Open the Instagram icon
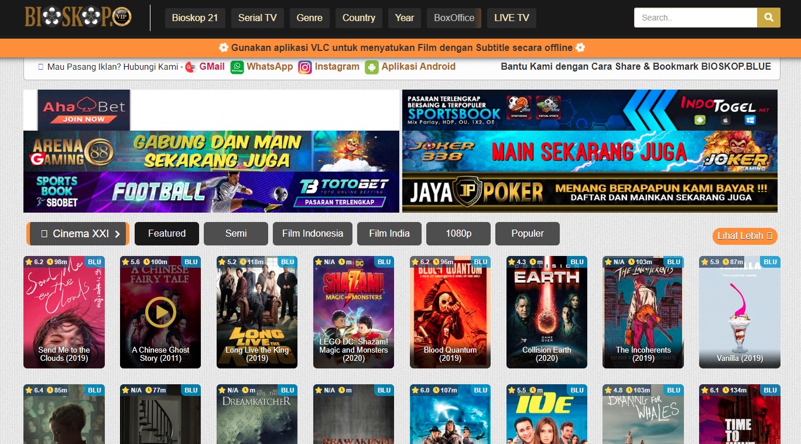 (x=304, y=67)
